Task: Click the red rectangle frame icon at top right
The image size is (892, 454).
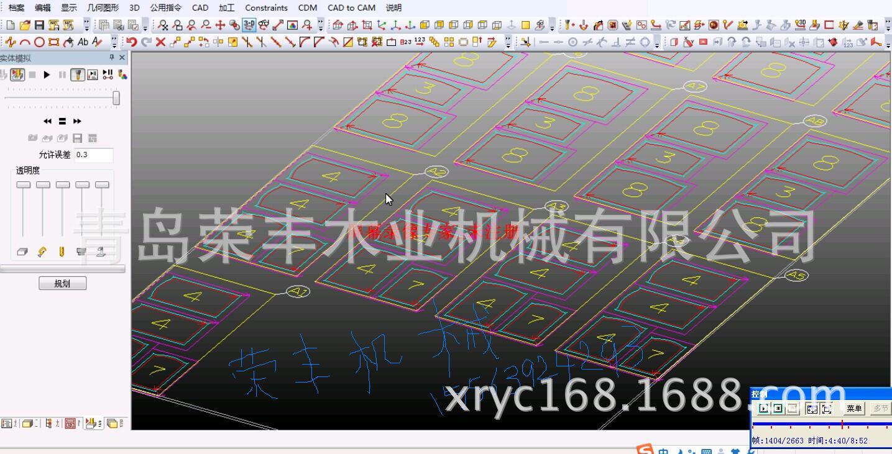Action: coord(829,25)
